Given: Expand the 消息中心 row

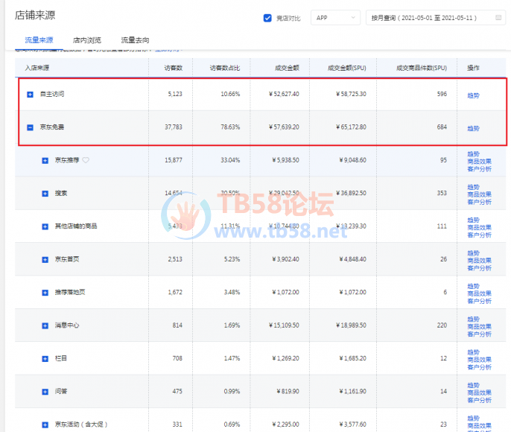Looking at the screenshot, I should tap(45, 325).
